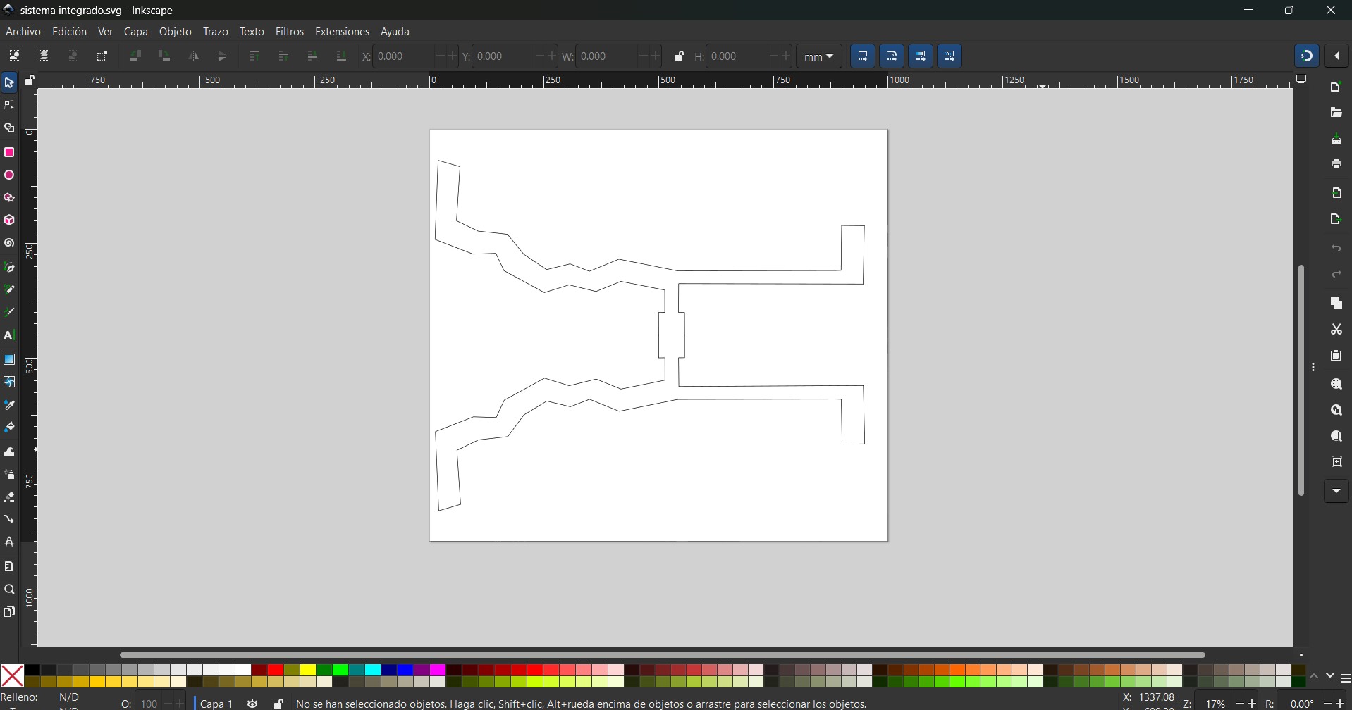Pick the bright red palette swatch
1352x710 pixels.
tap(276, 671)
